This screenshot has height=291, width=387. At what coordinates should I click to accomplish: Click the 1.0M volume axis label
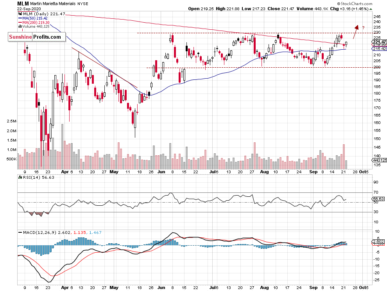click(x=12, y=150)
